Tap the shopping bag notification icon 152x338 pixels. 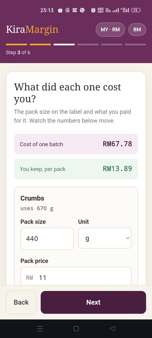click(x=60, y=10)
